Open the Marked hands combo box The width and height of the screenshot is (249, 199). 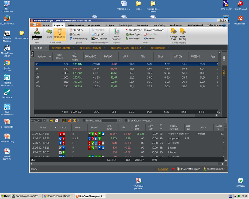click(x=111, y=120)
